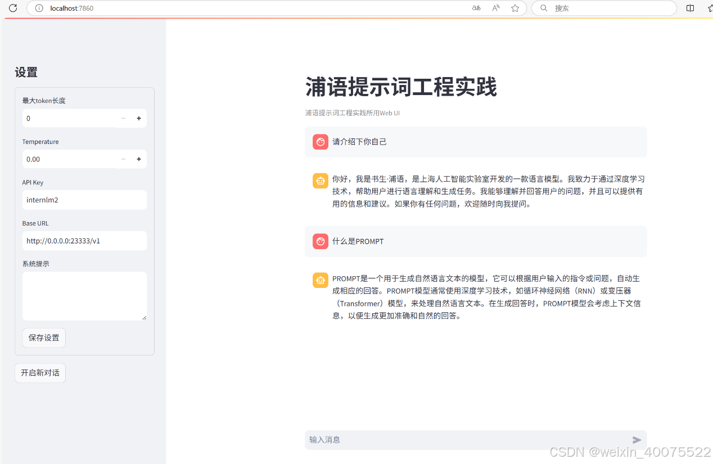Click the Temperature label
713x464 pixels.
[x=40, y=142]
